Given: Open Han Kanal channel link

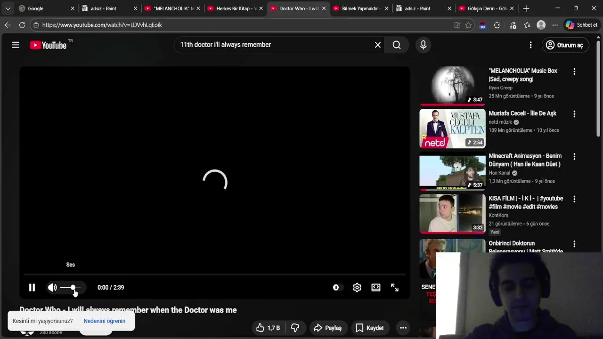Looking at the screenshot, I should coord(499,173).
